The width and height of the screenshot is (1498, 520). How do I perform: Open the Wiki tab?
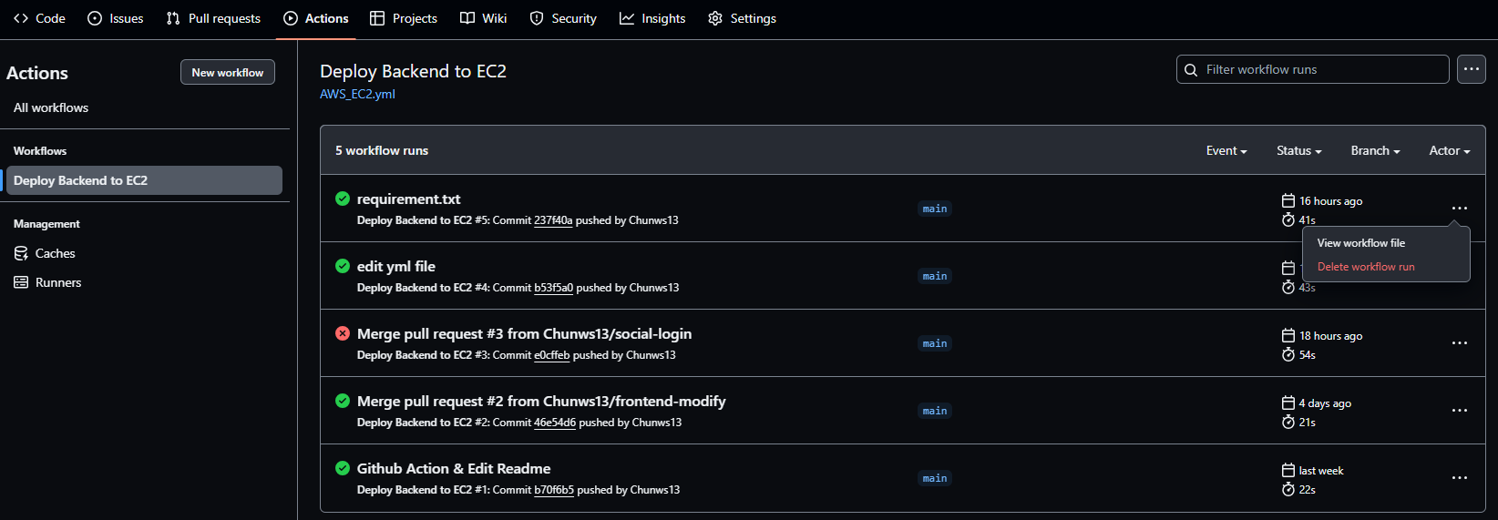click(484, 18)
